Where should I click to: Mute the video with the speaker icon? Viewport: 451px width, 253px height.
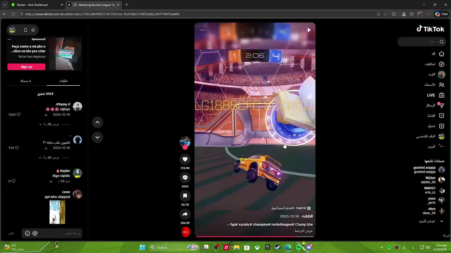pyautogui.click(x=308, y=30)
